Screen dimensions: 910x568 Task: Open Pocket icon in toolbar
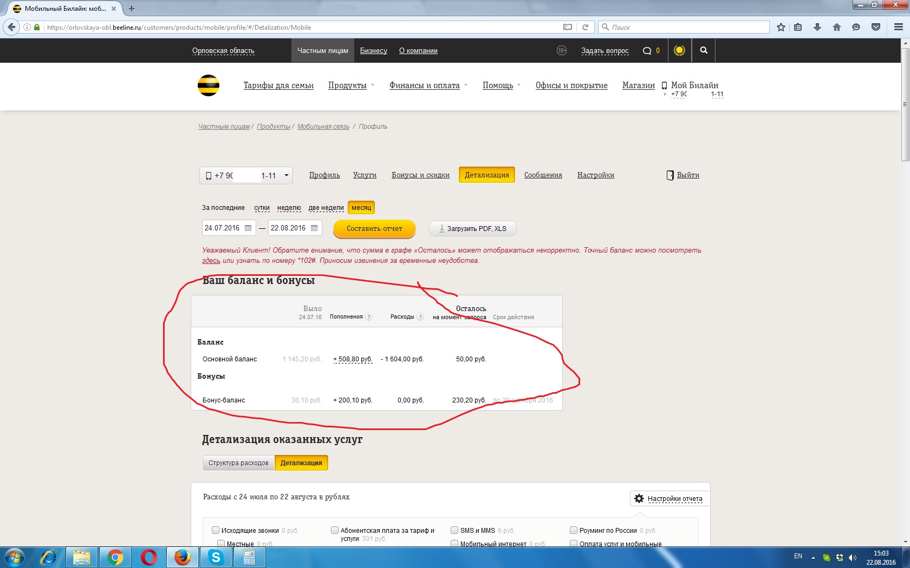[876, 27]
